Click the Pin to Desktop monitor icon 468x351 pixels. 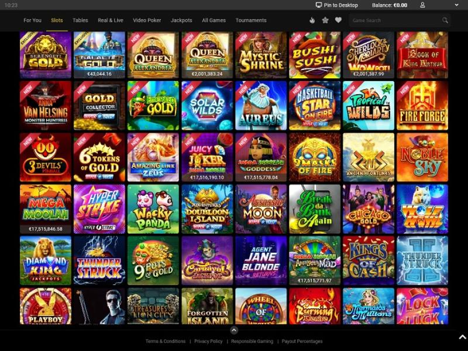pos(319,5)
